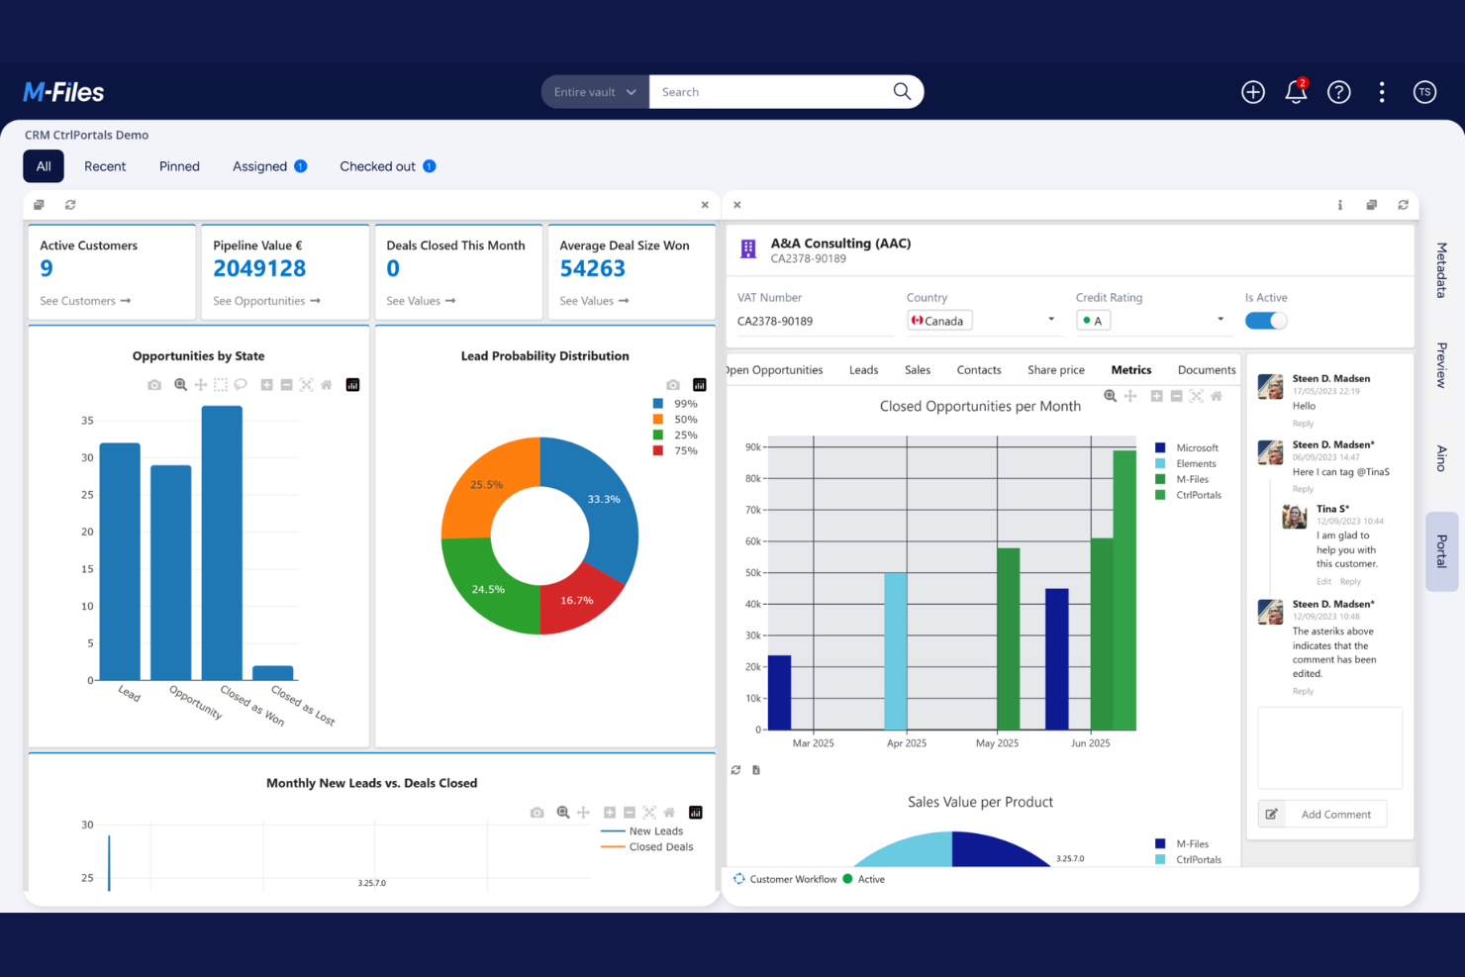Reset axes on Closed Opportunities per Month chart

tap(1217, 396)
